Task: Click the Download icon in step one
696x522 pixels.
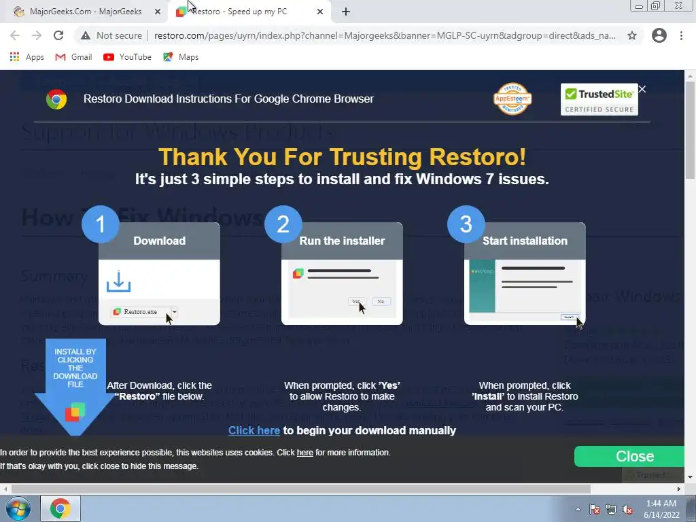Action: click(x=118, y=281)
